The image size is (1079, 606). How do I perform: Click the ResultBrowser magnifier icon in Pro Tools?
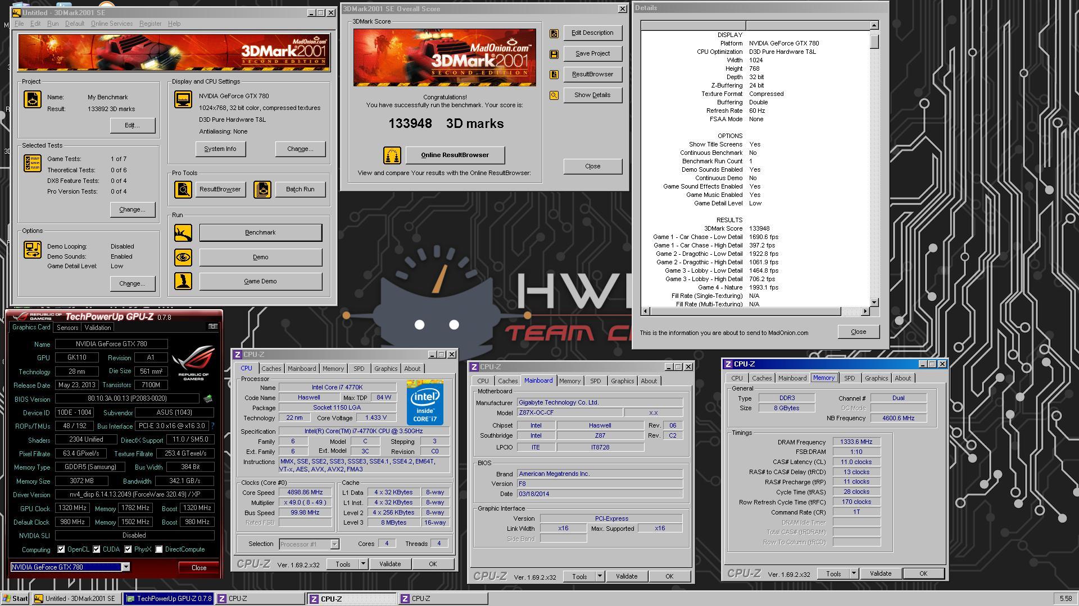(183, 189)
